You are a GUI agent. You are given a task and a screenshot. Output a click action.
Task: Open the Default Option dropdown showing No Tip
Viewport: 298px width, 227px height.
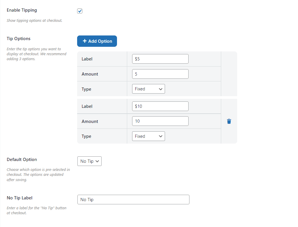click(89, 161)
